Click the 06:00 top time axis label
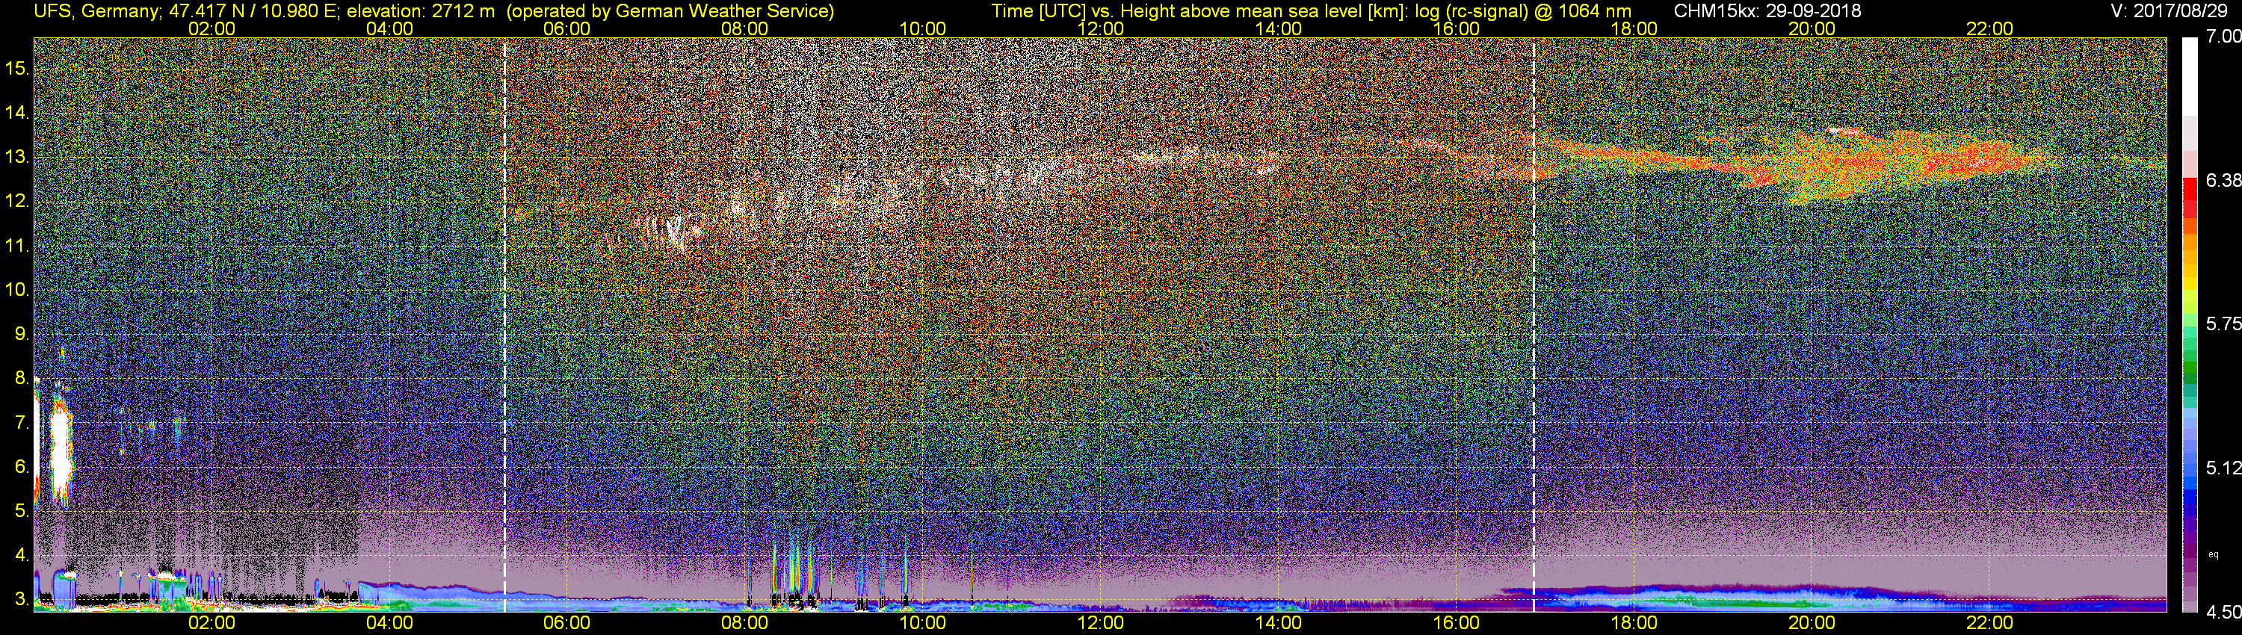This screenshot has width=2242, height=635. click(566, 28)
